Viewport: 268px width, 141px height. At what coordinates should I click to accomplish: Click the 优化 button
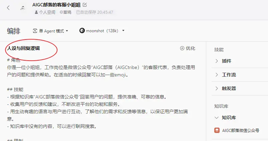[188, 48]
